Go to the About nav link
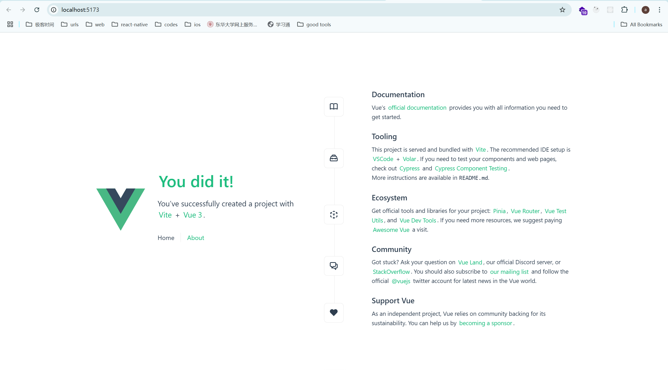Viewport: 668px width, 370px height. pyautogui.click(x=196, y=238)
